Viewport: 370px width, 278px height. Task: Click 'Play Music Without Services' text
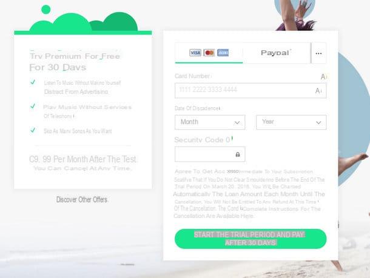tap(87, 107)
